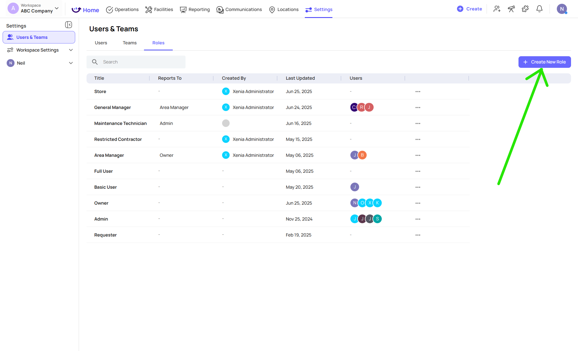Collapse the Settings sidebar panel icon
Viewport: 578px width, 351px height.
click(69, 25)
